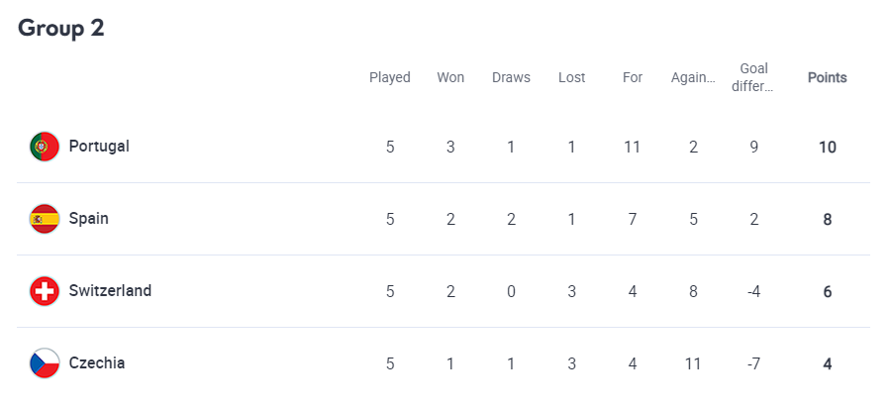
Task: Click the Spain flag icon
Action: pyautogui.click(x=45, y=219)
